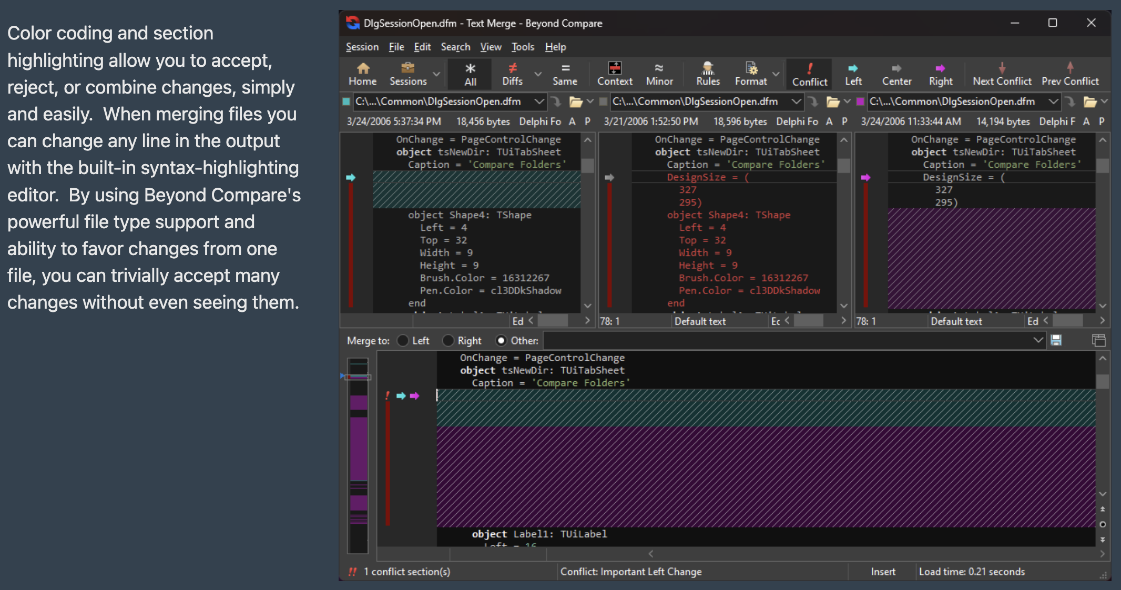Click magenta arrow in right pane gutter
This screenshot has height=590, width=1121.
coord(865,178)
